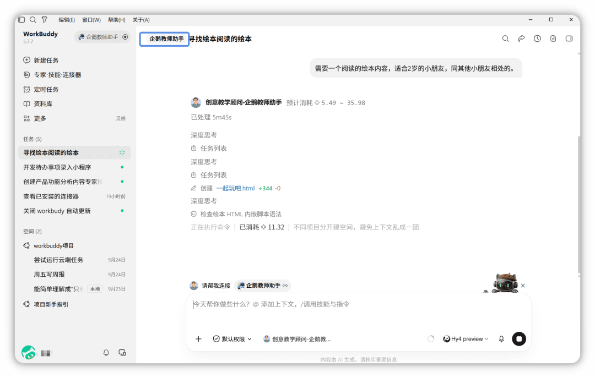
Task: Click the highlighted 企鹅教师助手 tag in header
Action: (164, 39)
